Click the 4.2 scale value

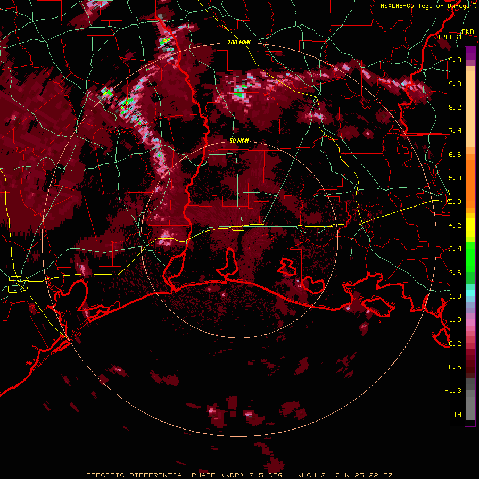(455, 226)
